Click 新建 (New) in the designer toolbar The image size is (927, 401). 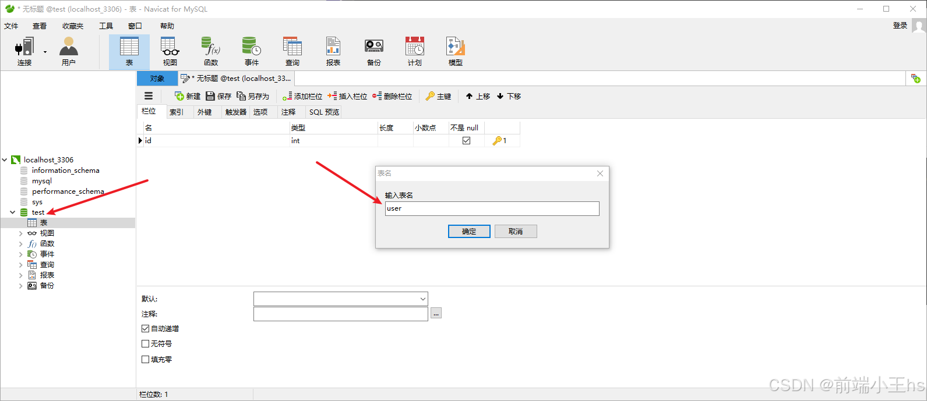point(188,96)
